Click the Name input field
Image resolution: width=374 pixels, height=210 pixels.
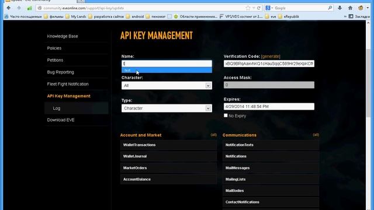167,64
